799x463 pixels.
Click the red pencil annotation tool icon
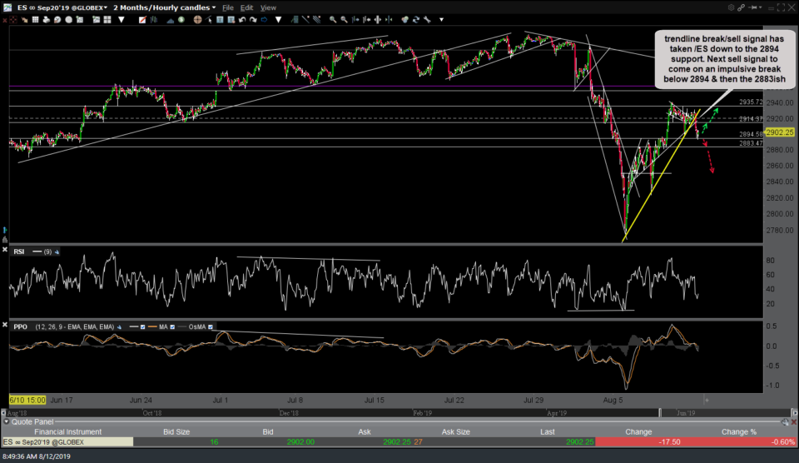click(x=142, y=20)
